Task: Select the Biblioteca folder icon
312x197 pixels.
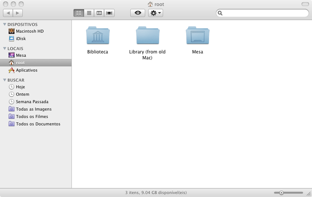Action: coord(98,35)
